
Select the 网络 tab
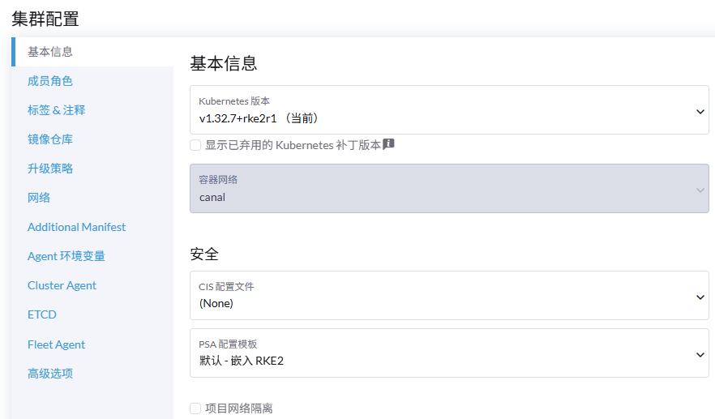(39, 198)
